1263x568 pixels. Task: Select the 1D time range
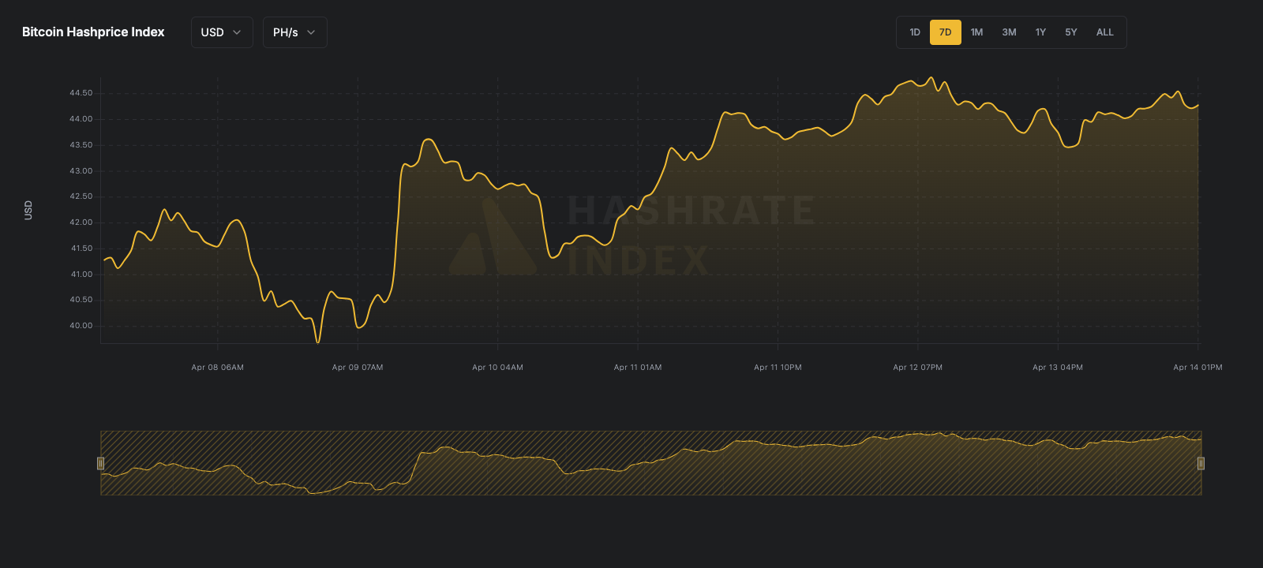coord(915,32)
